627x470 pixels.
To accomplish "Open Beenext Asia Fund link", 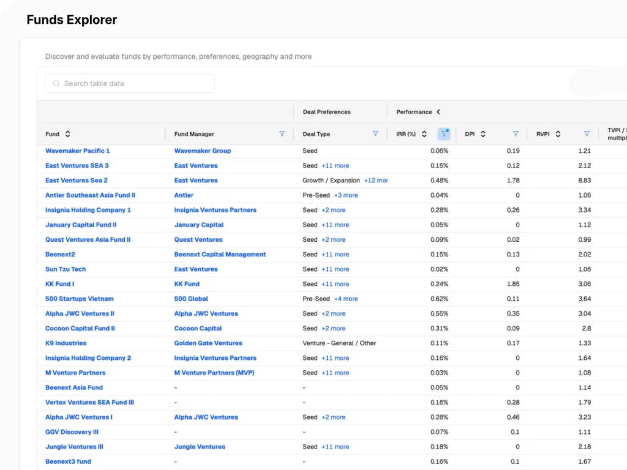I will (74, 387).
